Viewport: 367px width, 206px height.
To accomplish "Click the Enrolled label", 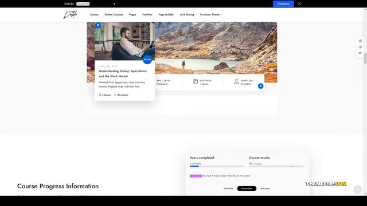I will click(x=247, y=81).
